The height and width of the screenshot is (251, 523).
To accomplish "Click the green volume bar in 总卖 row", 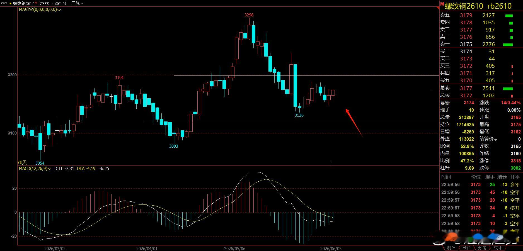I will click(x=508, y=89).
